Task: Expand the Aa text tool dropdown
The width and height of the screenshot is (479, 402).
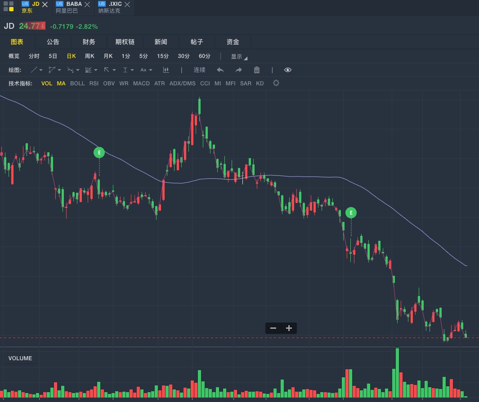Action: tap(151, 70)
